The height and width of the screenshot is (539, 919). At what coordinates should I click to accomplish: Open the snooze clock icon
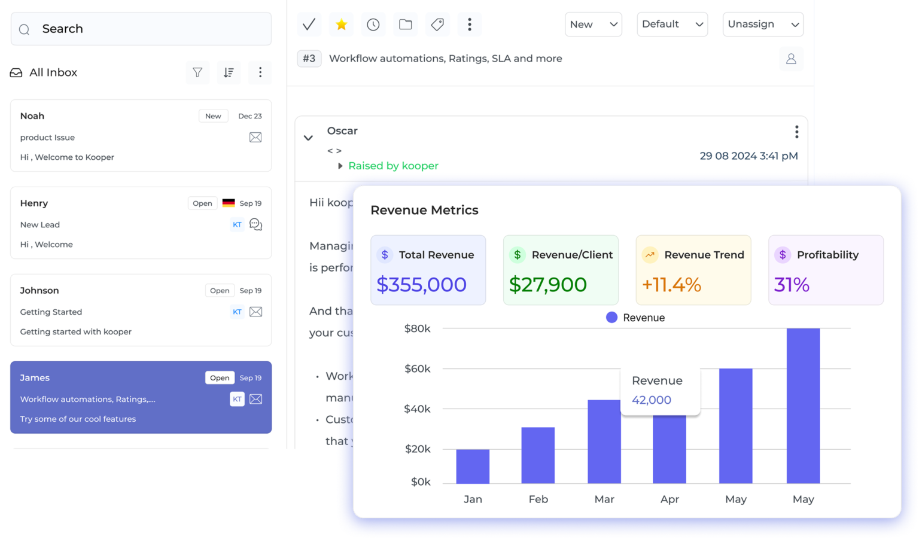click(x=373, y=25)
